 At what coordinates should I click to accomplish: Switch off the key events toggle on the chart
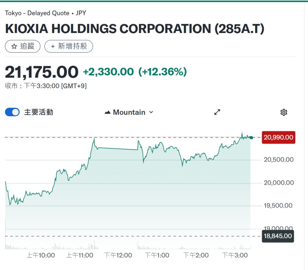pyautogui.click(x=12, y=111)
